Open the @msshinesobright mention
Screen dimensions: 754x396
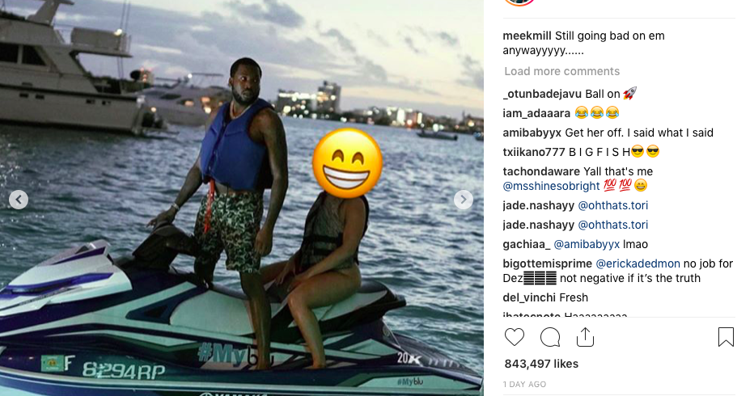551,186
